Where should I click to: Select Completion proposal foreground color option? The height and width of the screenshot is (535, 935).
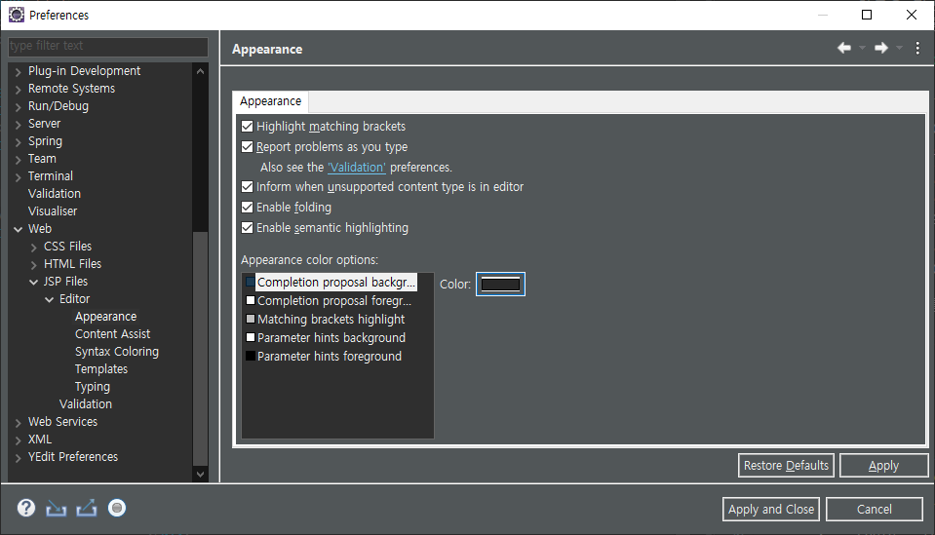pyautogui.click(x=330, y=301)
